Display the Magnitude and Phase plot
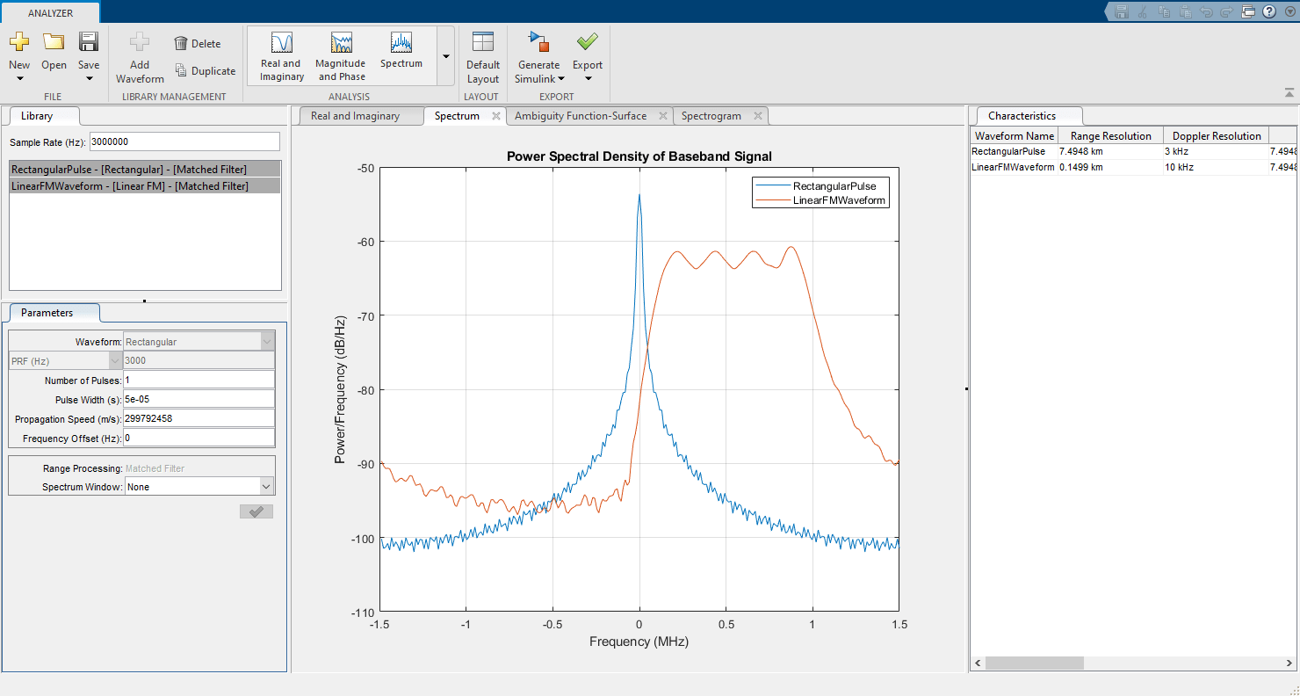The height and width of the screenshot is (696, 1300). coord(341,56)
